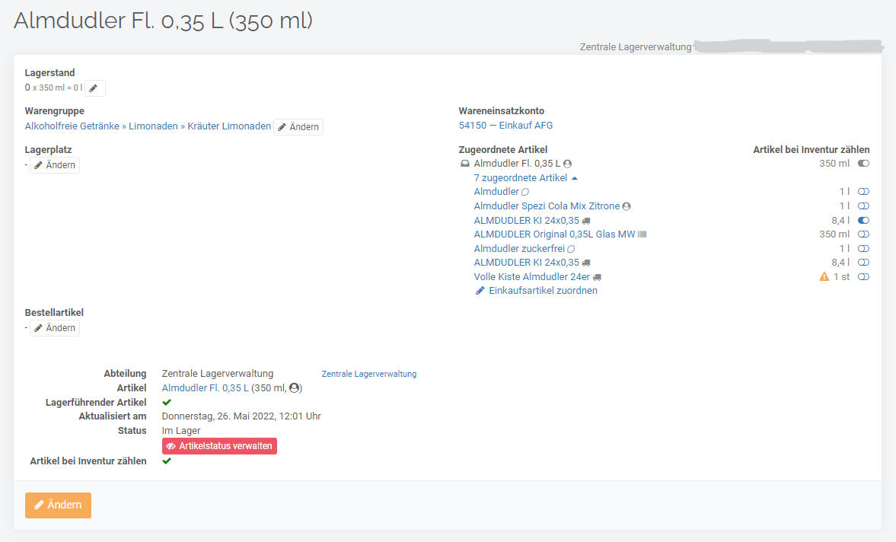Disable inventory count for enabled ALMDUDLER KI 24x0,35
This screenshot has width=896, height=542.
click(x=863, y=220)
